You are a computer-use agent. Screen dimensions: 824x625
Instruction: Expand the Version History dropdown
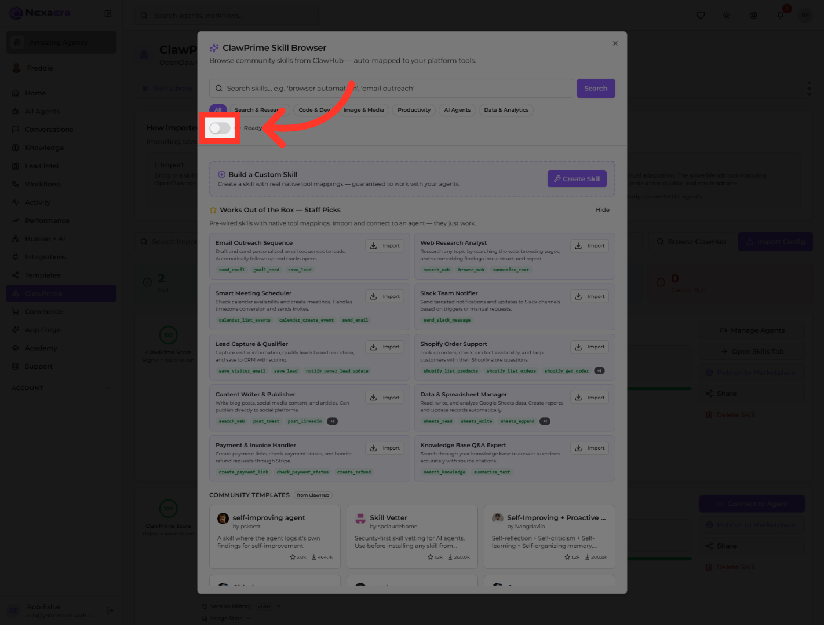pyautogui.click(x=243, y=606)
